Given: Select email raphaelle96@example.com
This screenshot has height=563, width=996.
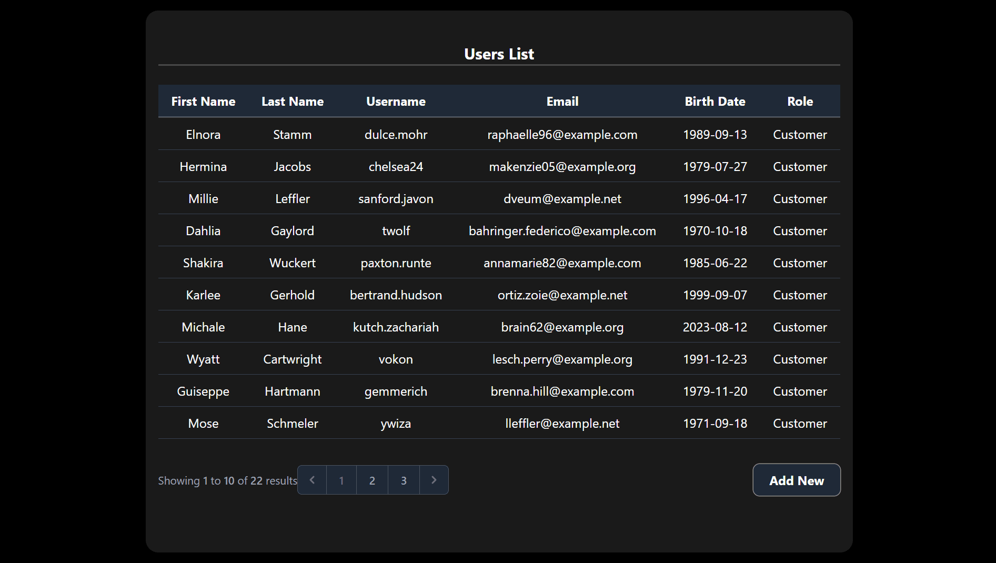Looking at the screenshot, I should coord(562,135).
